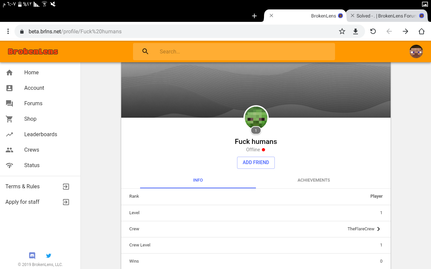Click the address bar URL
The width and height of the screenshot is (431, 269).
(75, 31)
